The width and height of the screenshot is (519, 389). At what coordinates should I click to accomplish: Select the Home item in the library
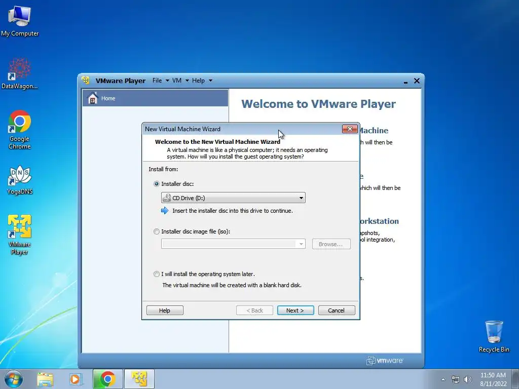point(155,98)
